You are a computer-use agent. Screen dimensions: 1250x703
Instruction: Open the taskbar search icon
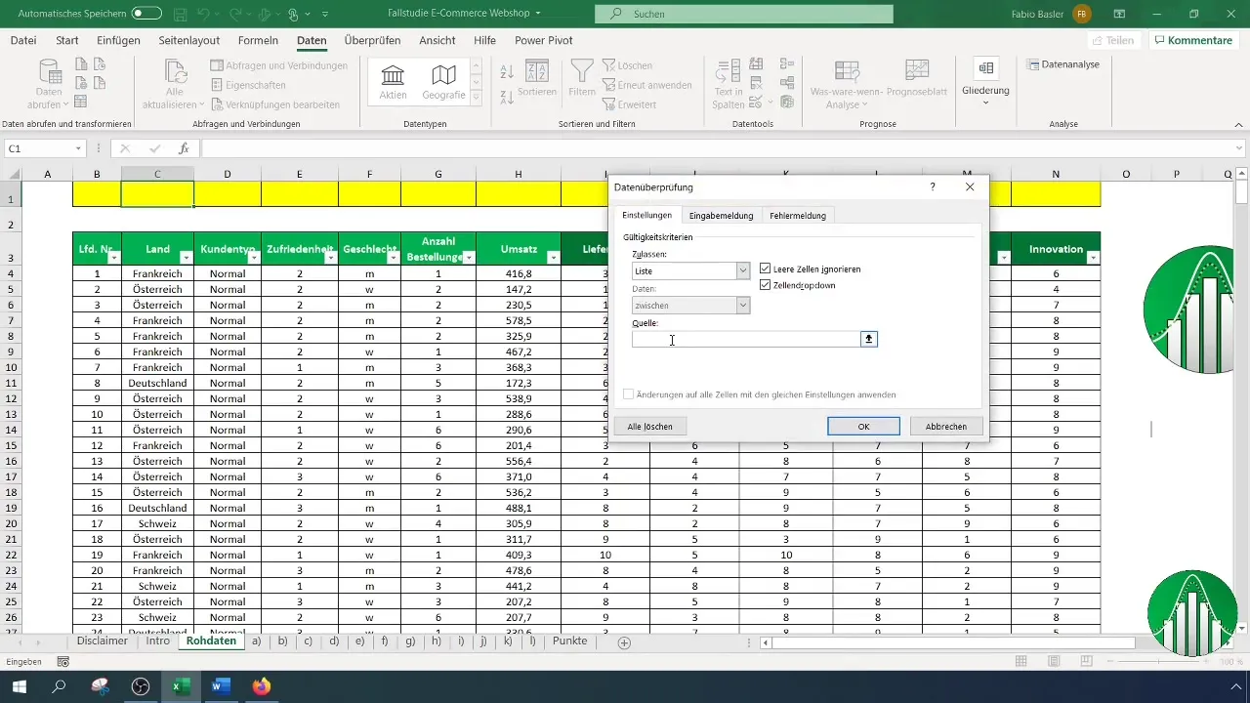tap(59, 686)
